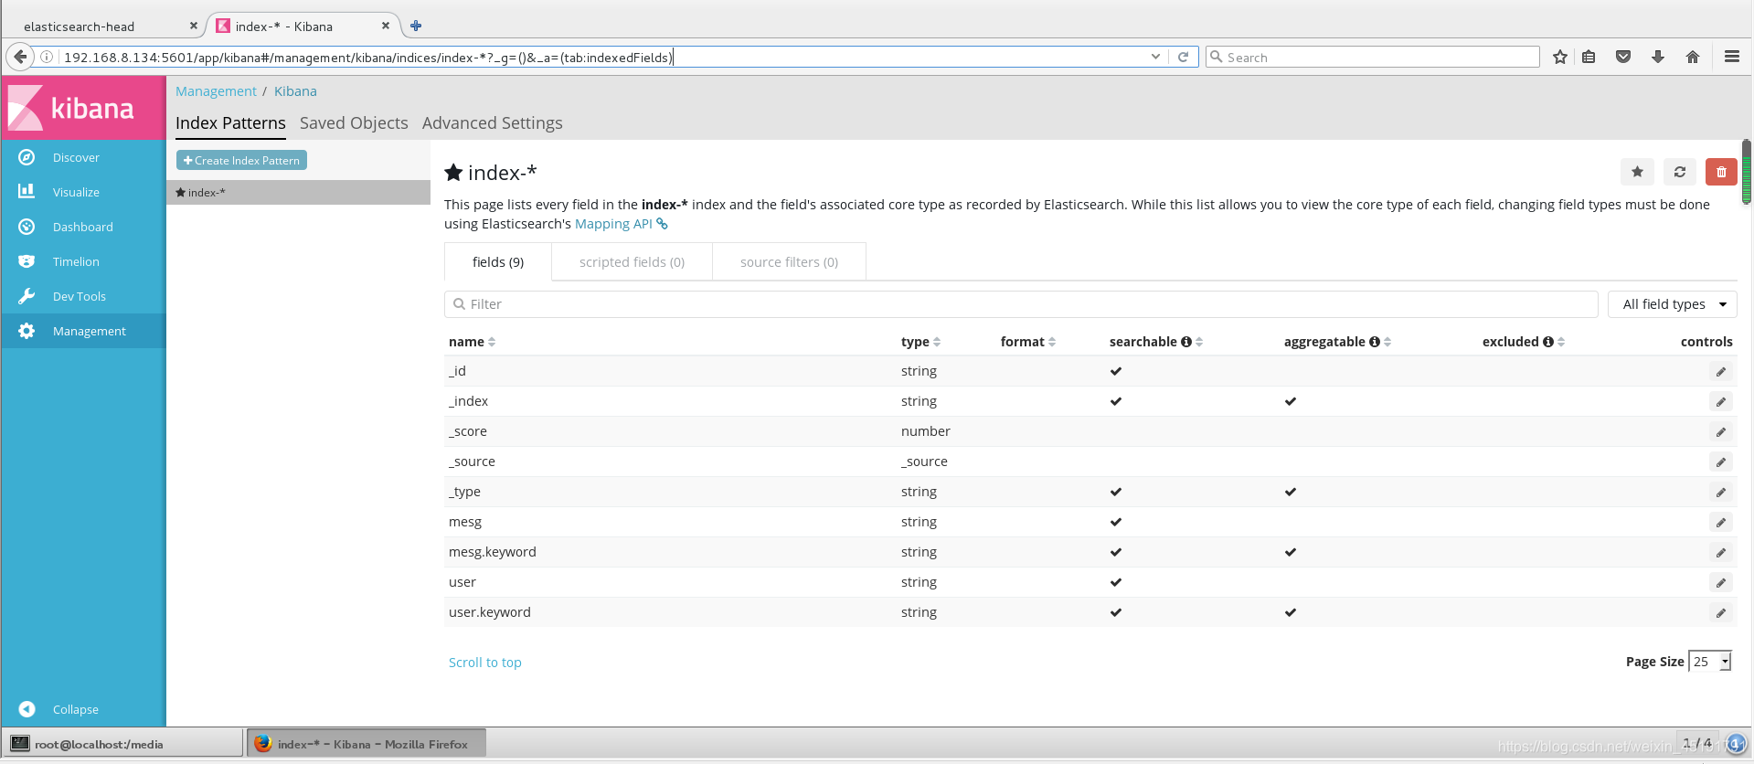Delete the index pattern red trash button
Viewport: 1754px width, 764px height.
(x=1721, y=172)
